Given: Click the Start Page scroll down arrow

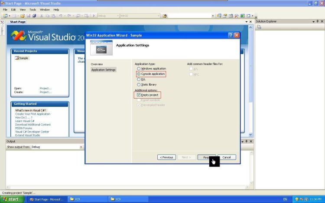Looking at the screenshot, I should pyautogui.click(x=250, y=135).
